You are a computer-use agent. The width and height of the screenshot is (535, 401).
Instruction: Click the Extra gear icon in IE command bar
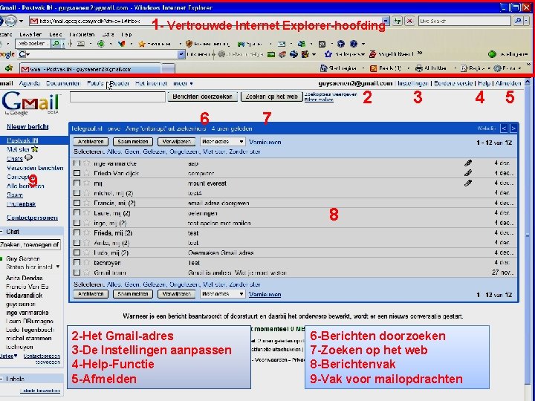point(497,68)
